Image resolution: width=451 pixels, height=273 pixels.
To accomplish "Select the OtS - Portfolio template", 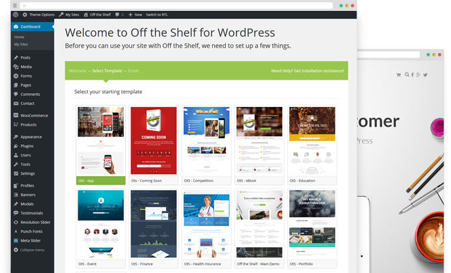I will (312, 228).
